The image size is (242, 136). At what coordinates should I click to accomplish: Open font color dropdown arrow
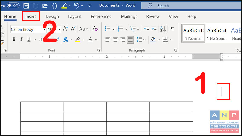click(96, 40)
